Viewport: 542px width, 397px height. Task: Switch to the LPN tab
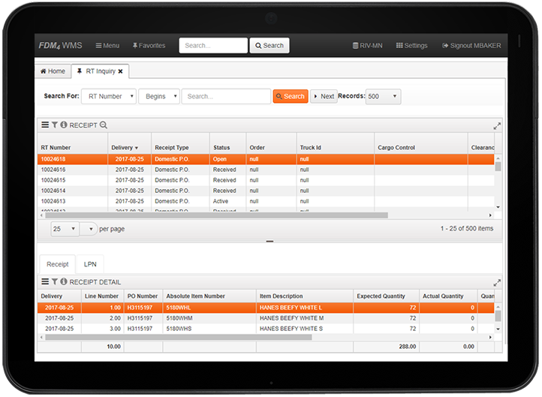point(90,264)
